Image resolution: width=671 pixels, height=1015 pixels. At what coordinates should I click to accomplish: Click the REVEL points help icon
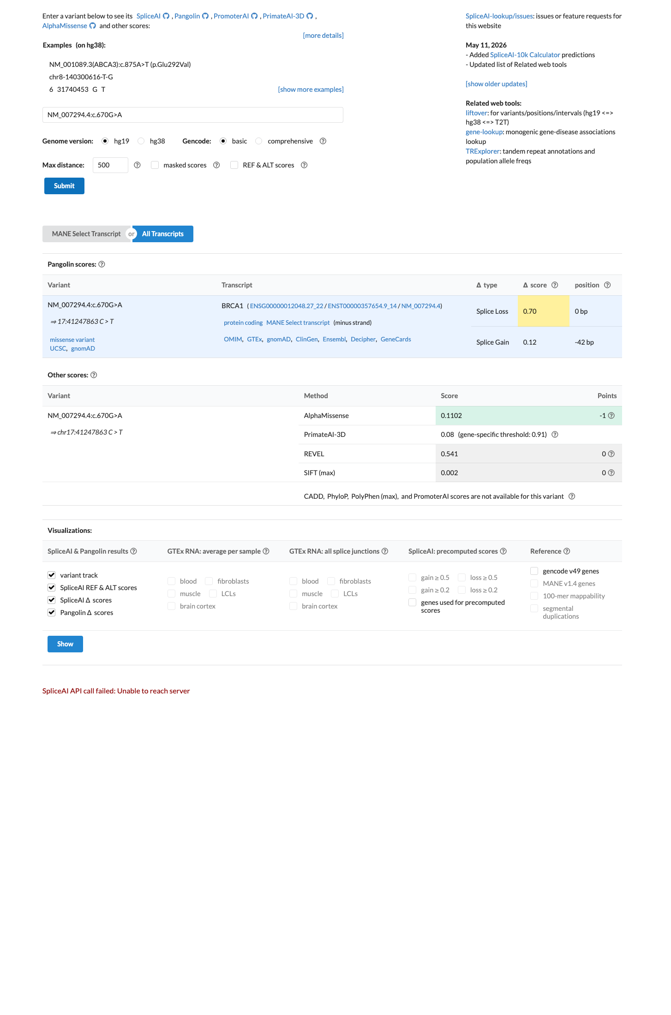pyautogui.click(x=611, y=454)
